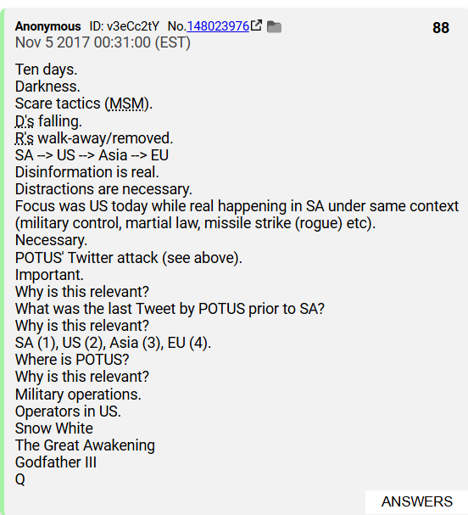This screenshot has height=515, width=468.
Task: Click the Anonymous author name
Action: (48, 26)
